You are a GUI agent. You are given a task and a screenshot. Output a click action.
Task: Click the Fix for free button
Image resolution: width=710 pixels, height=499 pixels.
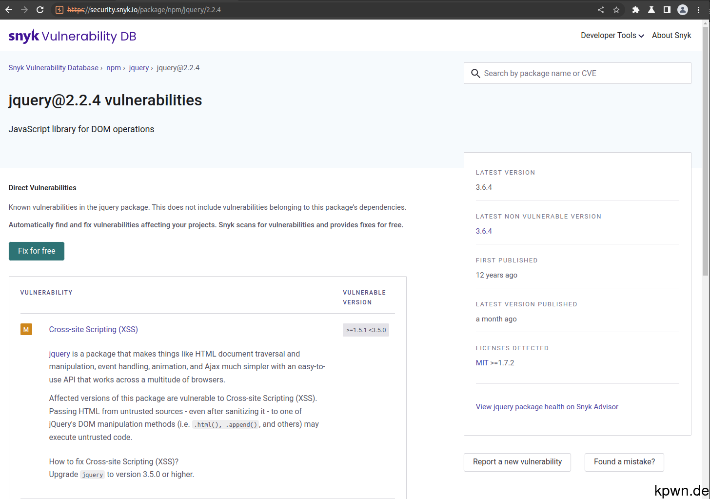point(36,251)
